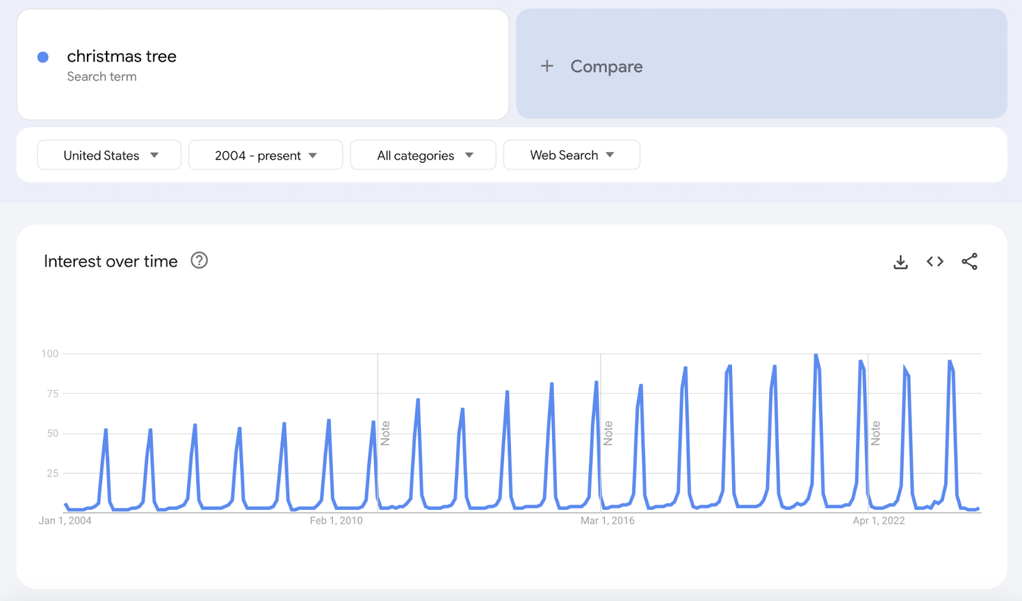Open the United States region dropdown

(x=109, y=155)
